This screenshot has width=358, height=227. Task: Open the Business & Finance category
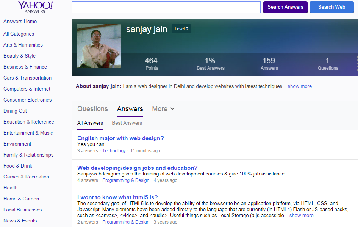[25, 67]
